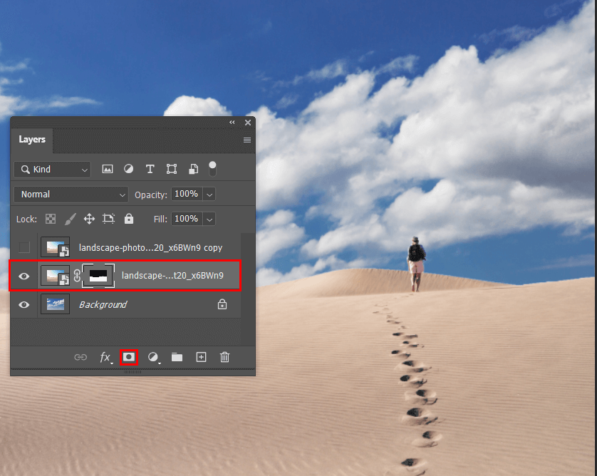The width and height of the screenshot is (597, 476).
Task: Select the landscape-...t20_x6BWn9 layer name
Action: tap(172, 275)
